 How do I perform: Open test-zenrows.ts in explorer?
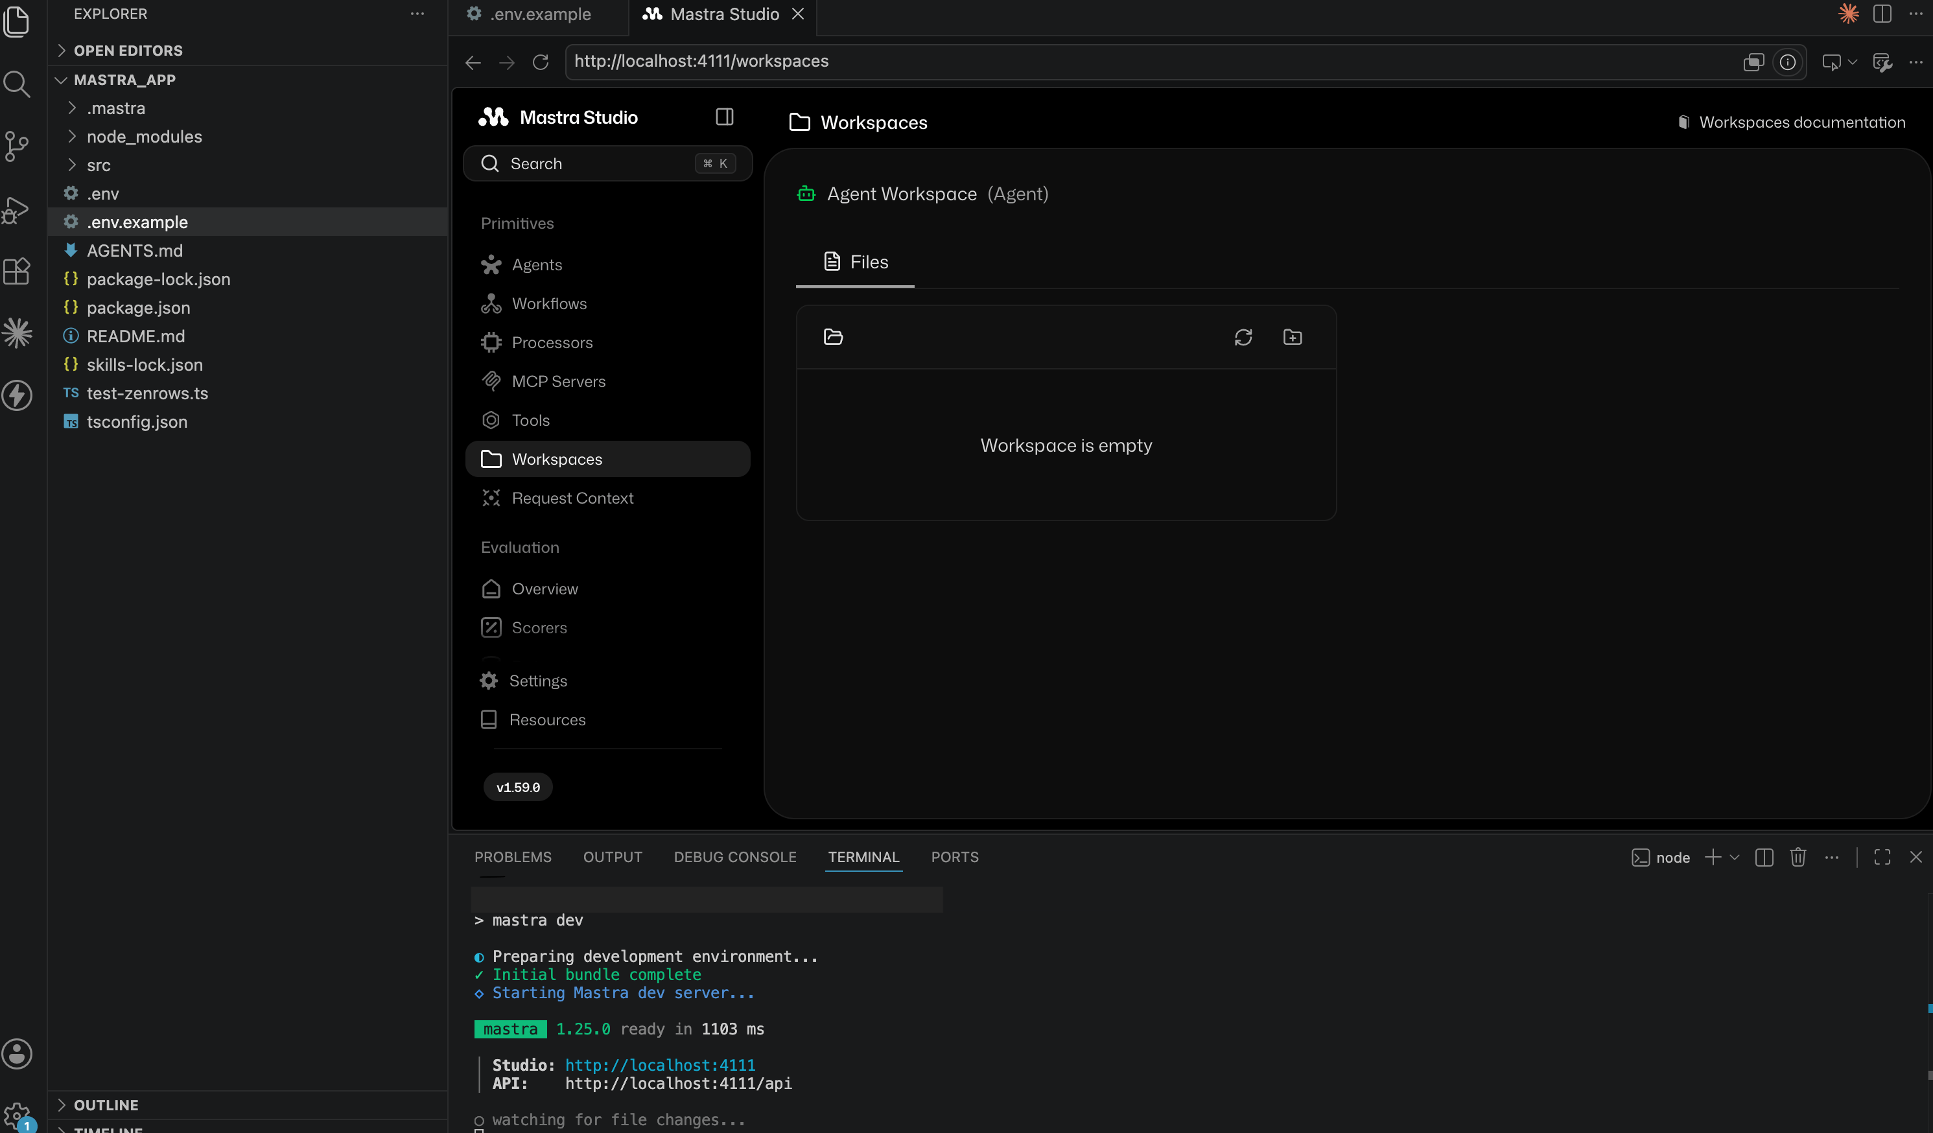(x=248, y=393)
